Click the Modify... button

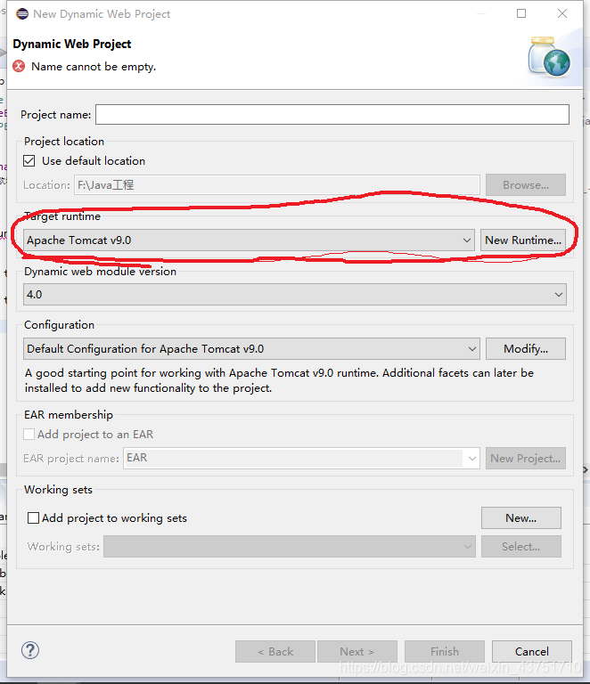point(526,349)
